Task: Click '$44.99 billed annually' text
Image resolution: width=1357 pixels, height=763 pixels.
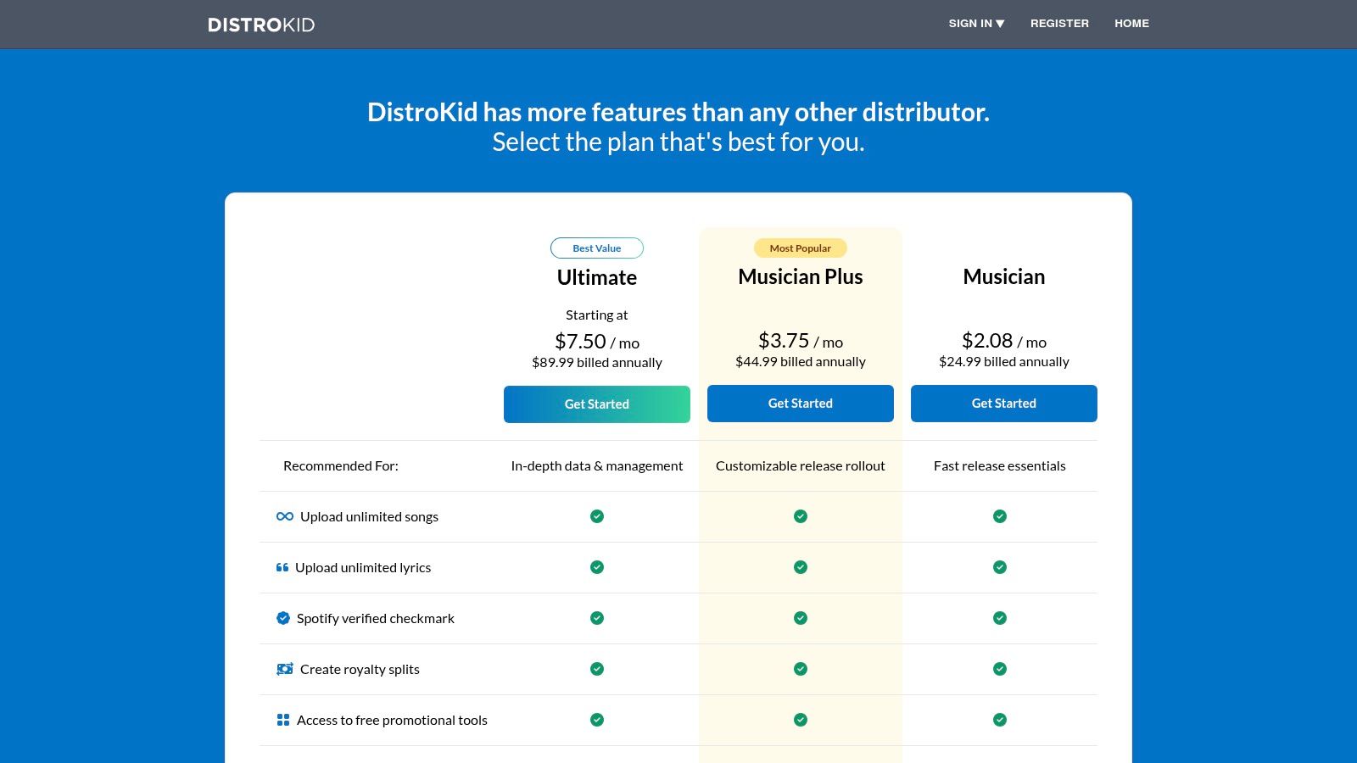Action: [801, 362]
